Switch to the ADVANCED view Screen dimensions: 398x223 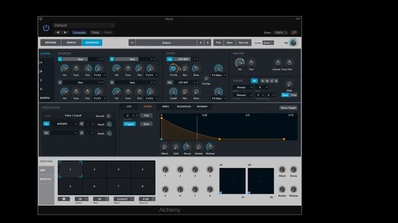click(x=92, y=43)
